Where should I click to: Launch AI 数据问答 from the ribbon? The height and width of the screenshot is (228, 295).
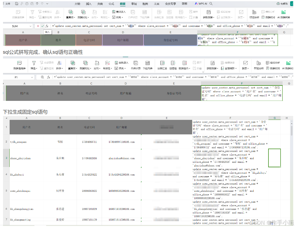click(284, 14)
